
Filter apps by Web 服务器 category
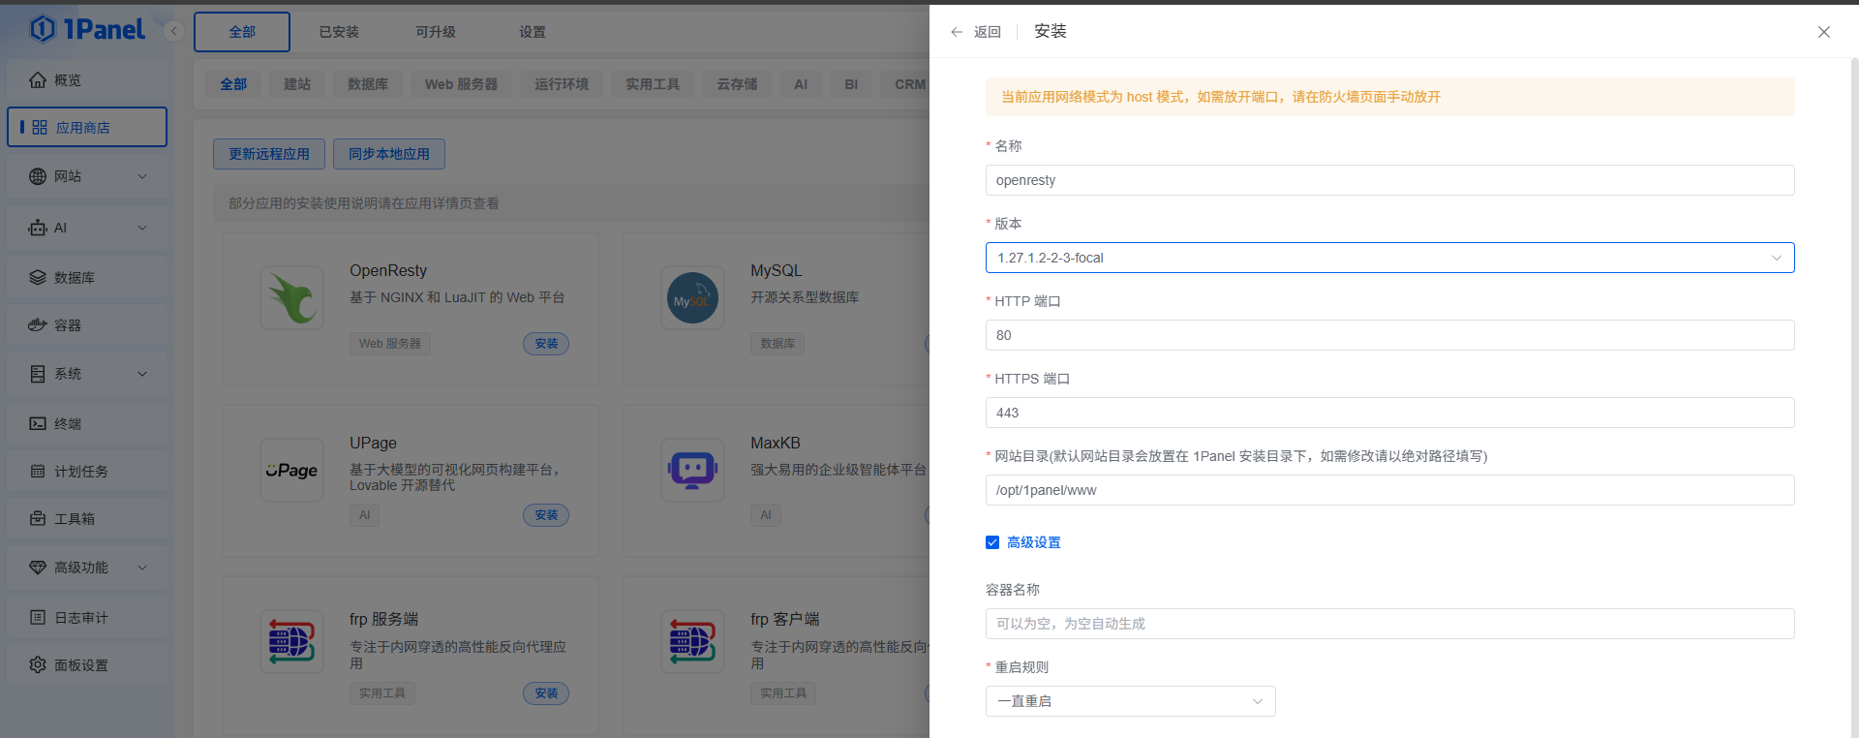pyautogui.click(x=461, y=84)
